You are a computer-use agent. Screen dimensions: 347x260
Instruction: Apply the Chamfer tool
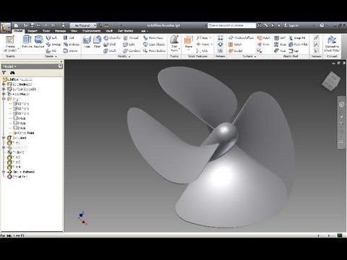point(112,38)
